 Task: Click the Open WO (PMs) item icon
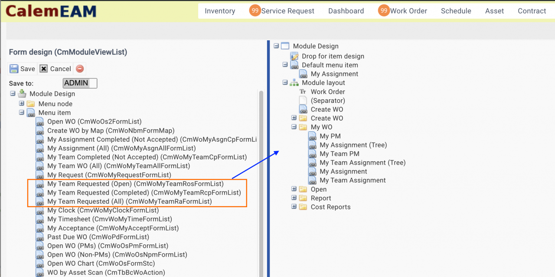coord(40,246)
